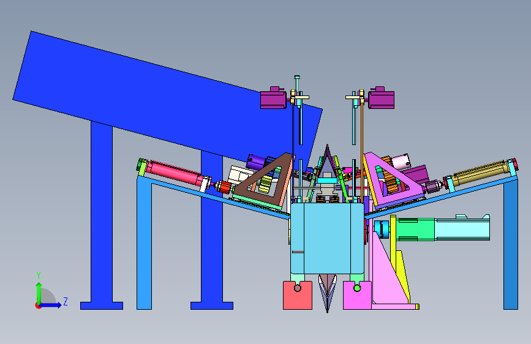Click the red origin dot of the axis triad
This screenshot has height=344, width=531.
(x=38, y=305)
